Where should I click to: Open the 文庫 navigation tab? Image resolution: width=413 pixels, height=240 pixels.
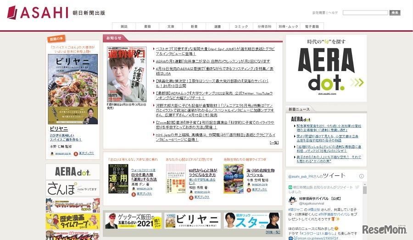pyautogui.click(x=171, y=27)
